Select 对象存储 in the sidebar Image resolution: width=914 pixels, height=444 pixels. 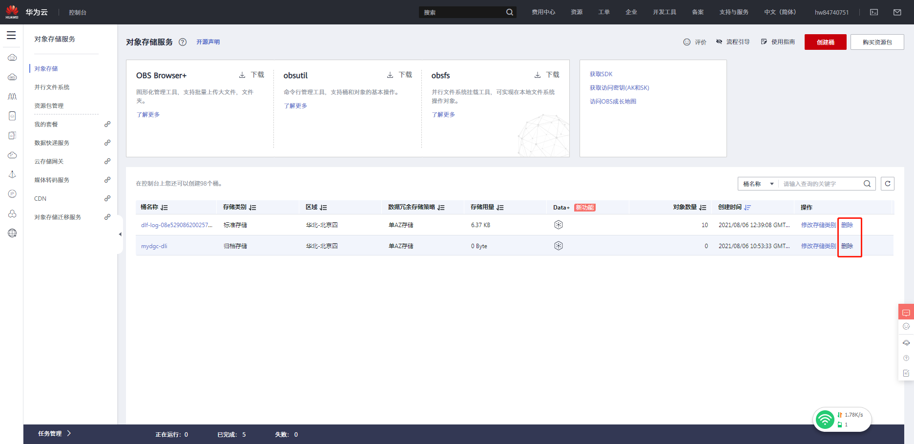point(46,69)
